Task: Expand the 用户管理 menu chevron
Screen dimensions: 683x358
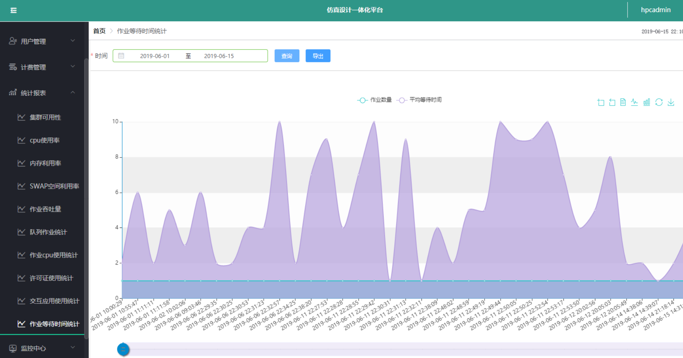Action: [73, 41]
